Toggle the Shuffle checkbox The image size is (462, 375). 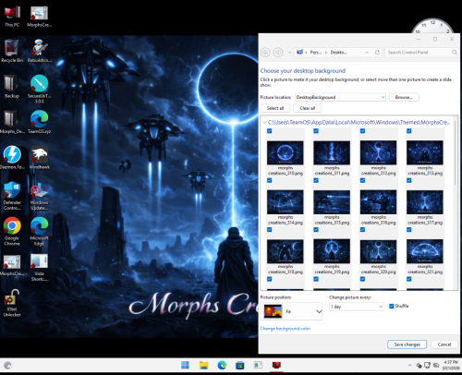coord(392,306)
